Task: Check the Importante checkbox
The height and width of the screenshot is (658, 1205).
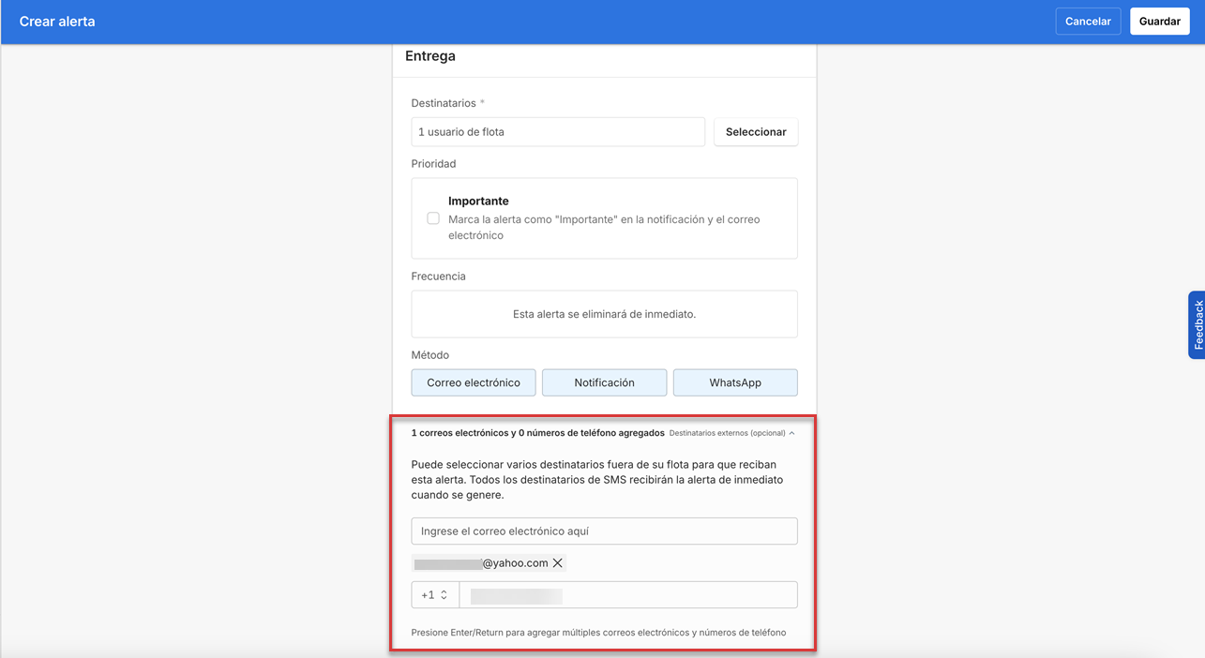Action: (x=433, y=217)
